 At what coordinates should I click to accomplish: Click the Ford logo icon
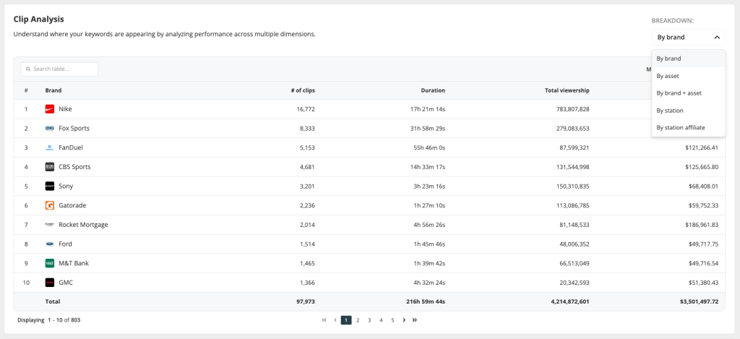(50, 244)
